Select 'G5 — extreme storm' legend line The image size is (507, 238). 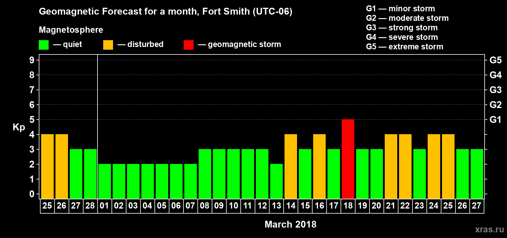tap(404, 47)
